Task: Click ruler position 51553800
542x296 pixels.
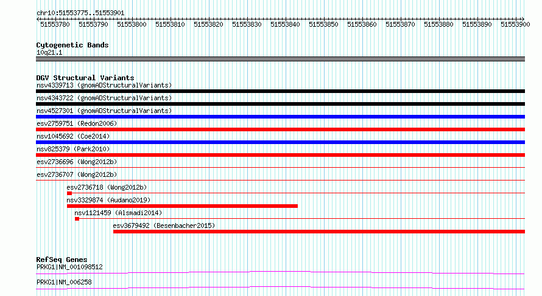Action: [132, 24]
